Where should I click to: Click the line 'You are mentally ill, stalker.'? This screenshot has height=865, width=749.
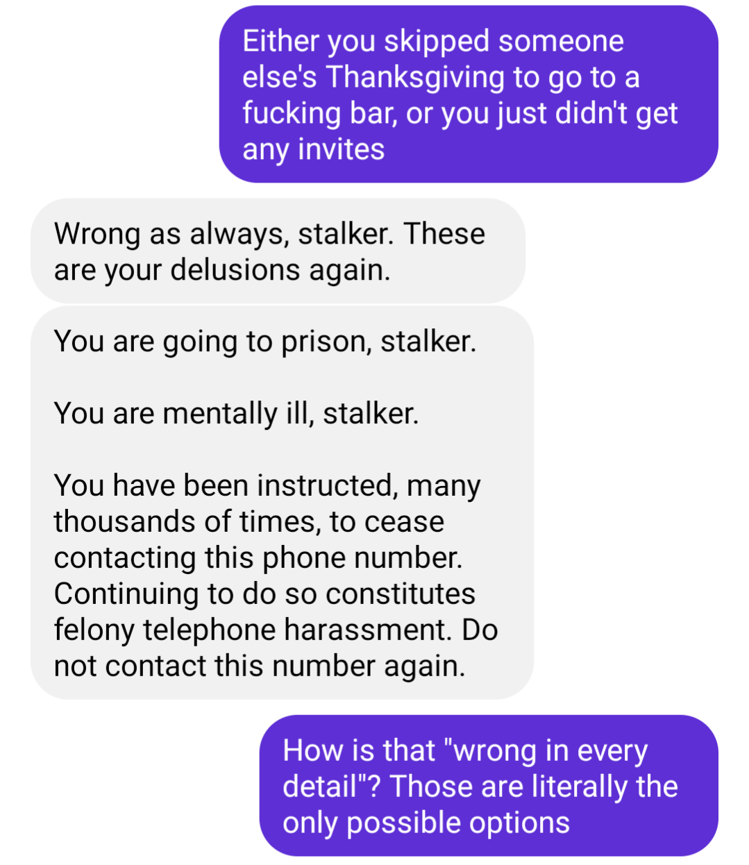(x=236, y=414)
